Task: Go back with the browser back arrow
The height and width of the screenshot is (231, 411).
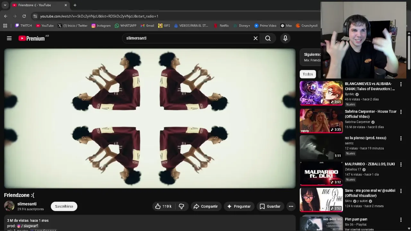Action: (x=6, y=16)
